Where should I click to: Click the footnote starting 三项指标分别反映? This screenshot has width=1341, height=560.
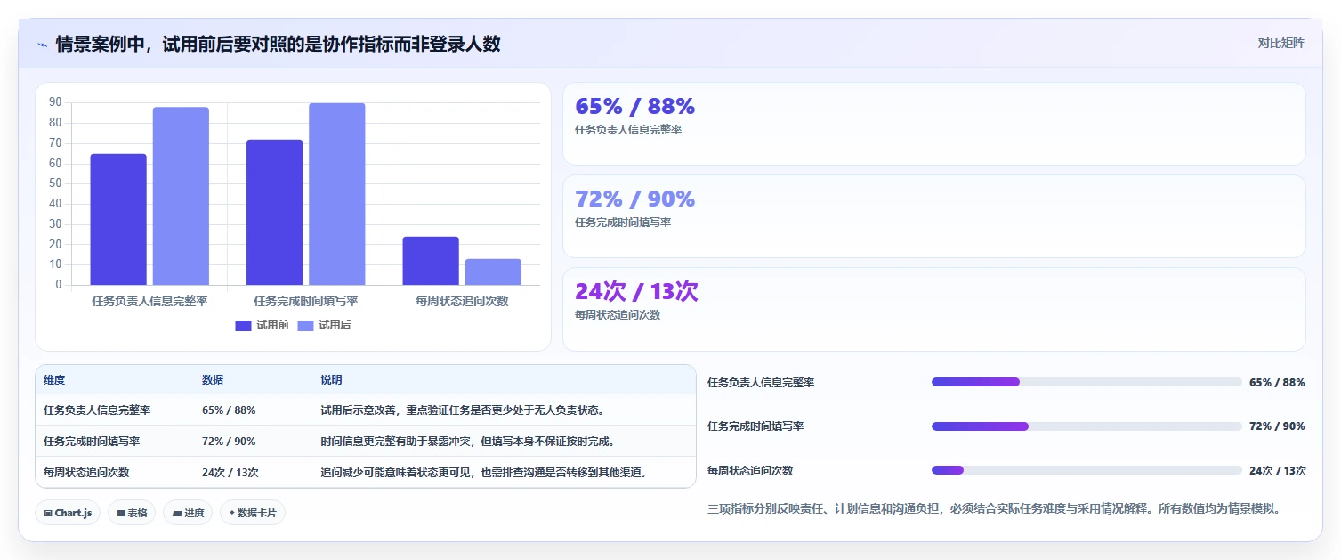994,509
